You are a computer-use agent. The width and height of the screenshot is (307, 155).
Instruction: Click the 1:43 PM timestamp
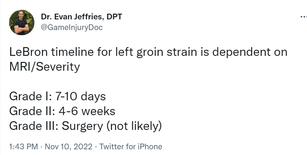(23, 147)
